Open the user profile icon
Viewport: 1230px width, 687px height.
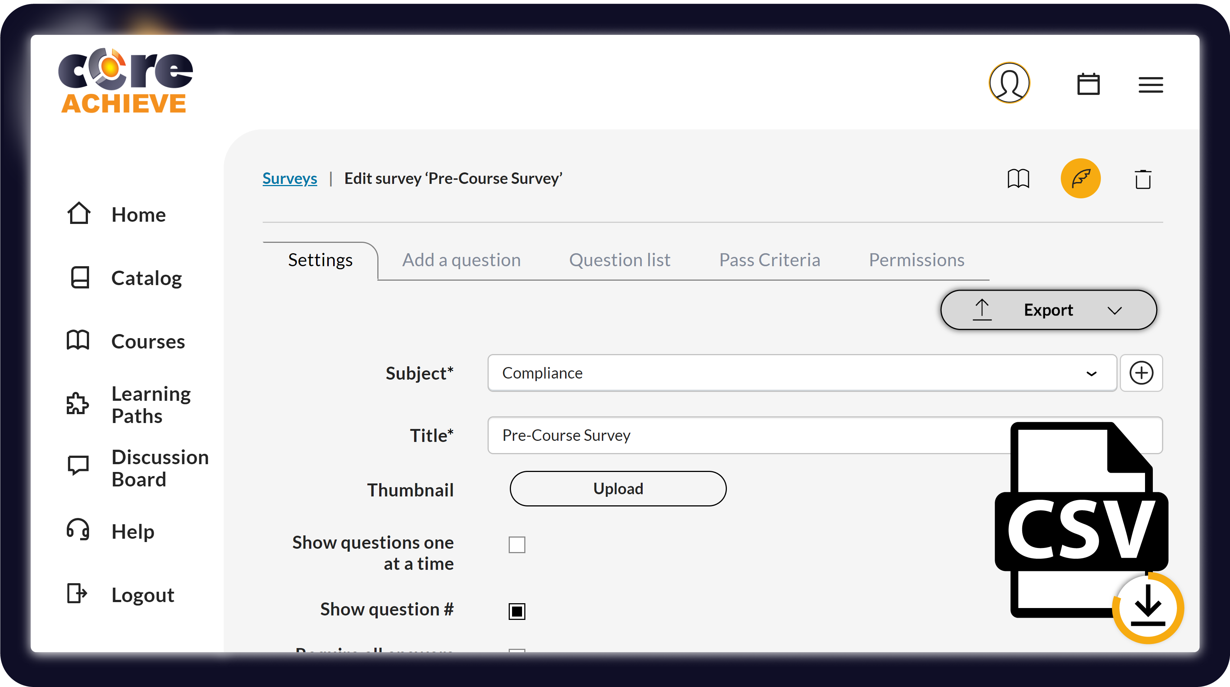1009,83
